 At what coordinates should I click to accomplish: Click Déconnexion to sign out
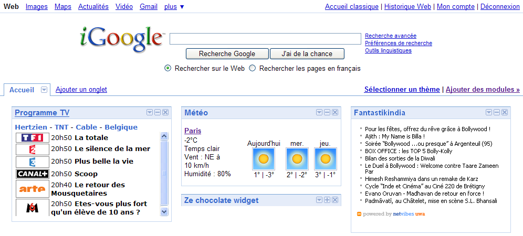(500, 7)
